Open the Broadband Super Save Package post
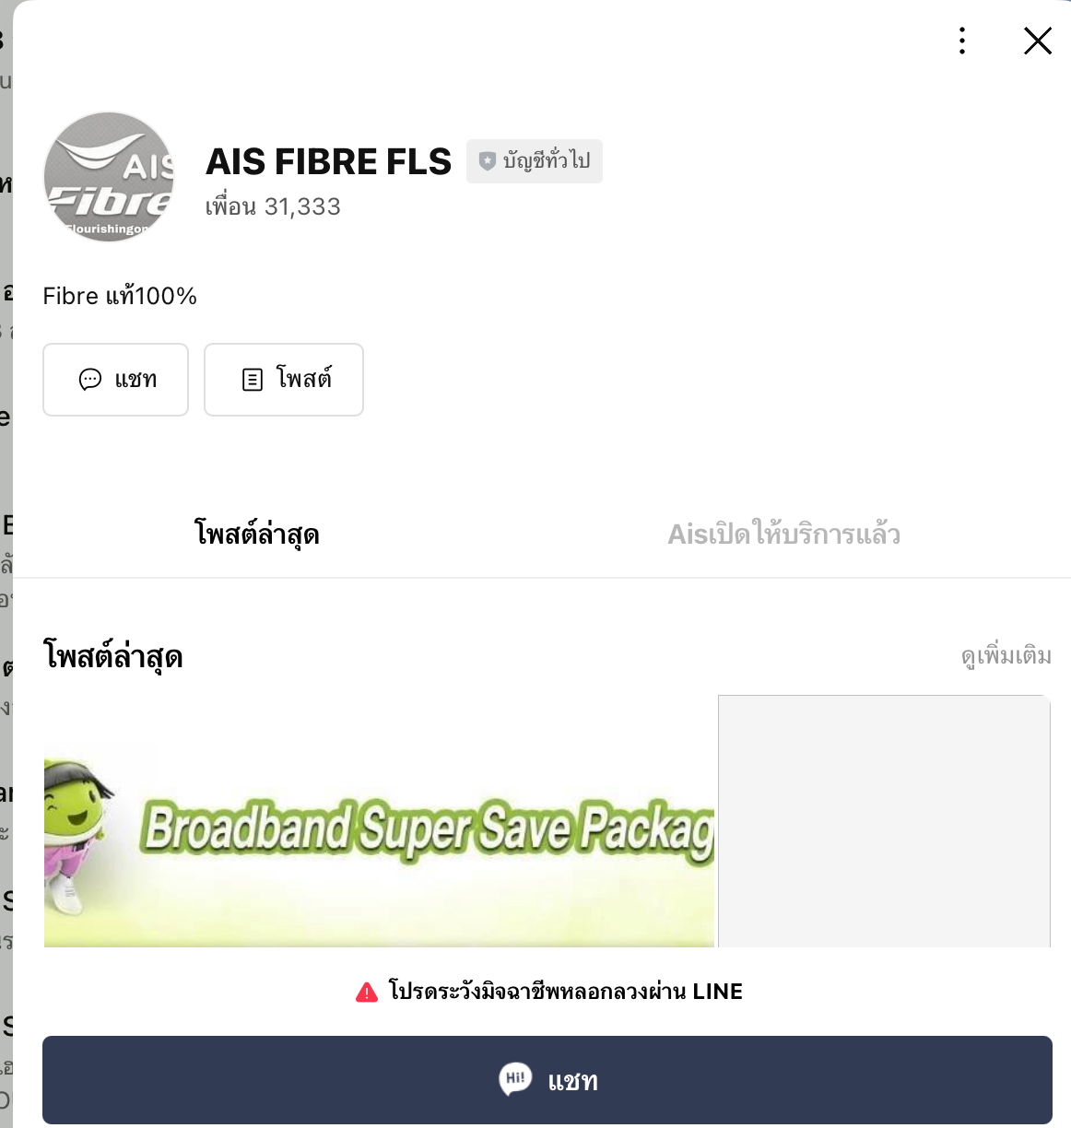Viewport: 1071px width, 1128px height. tap(379, 821)
